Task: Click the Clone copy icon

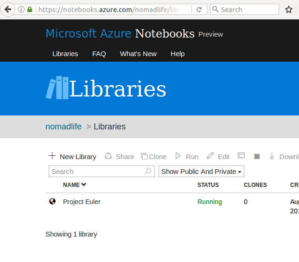Action: click(144, 156)
